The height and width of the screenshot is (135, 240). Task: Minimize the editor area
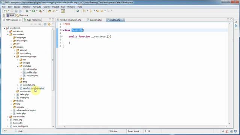pyautogui.click(x=228, y=19)
